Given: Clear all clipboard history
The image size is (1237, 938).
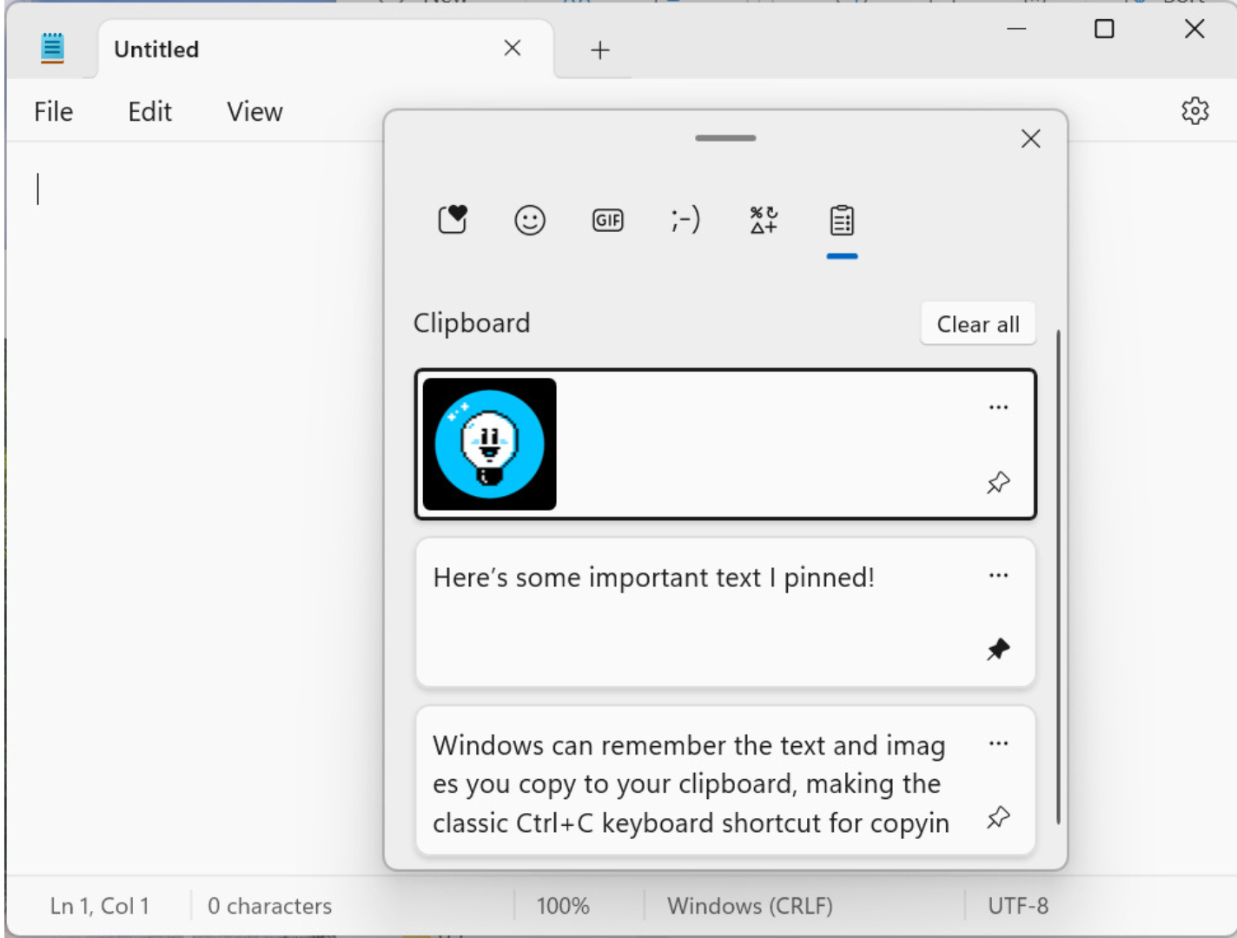Looking at the screenshot, I should [978, 323].
